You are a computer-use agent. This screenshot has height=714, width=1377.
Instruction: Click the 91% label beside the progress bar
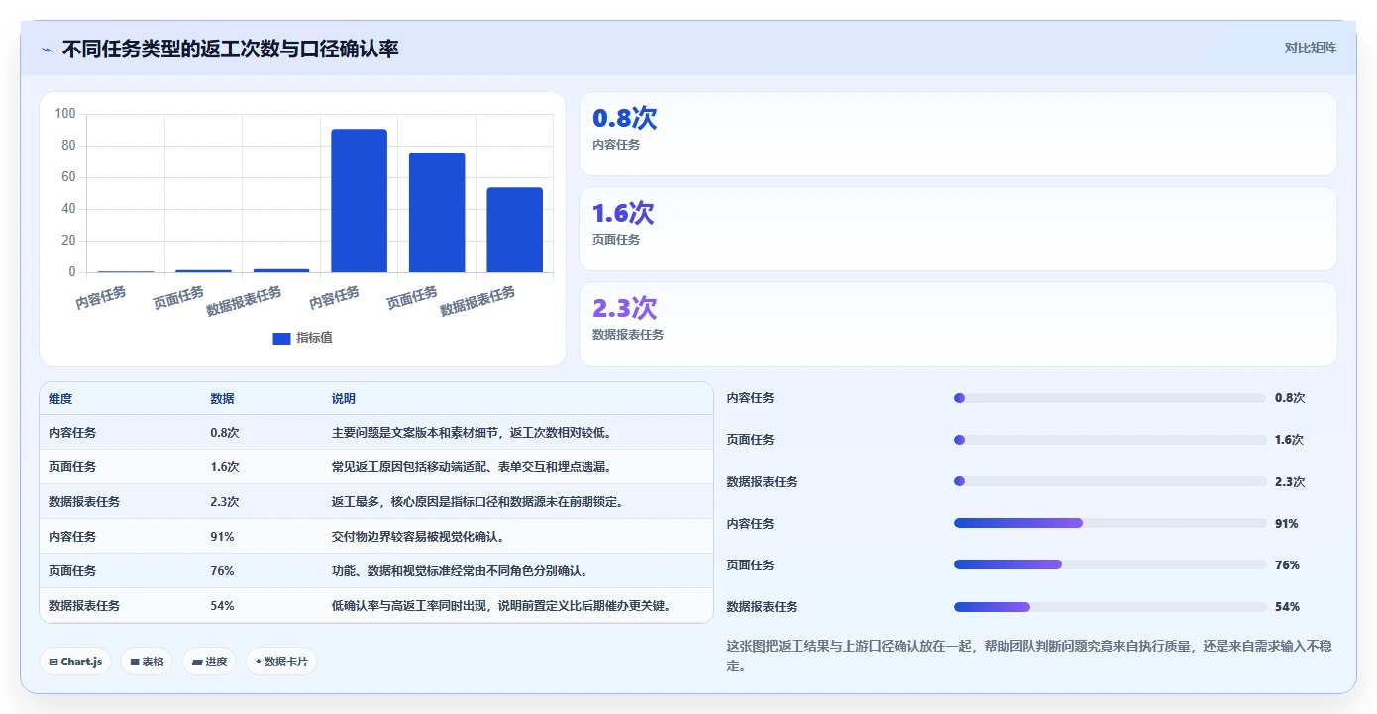(1287, 524)
